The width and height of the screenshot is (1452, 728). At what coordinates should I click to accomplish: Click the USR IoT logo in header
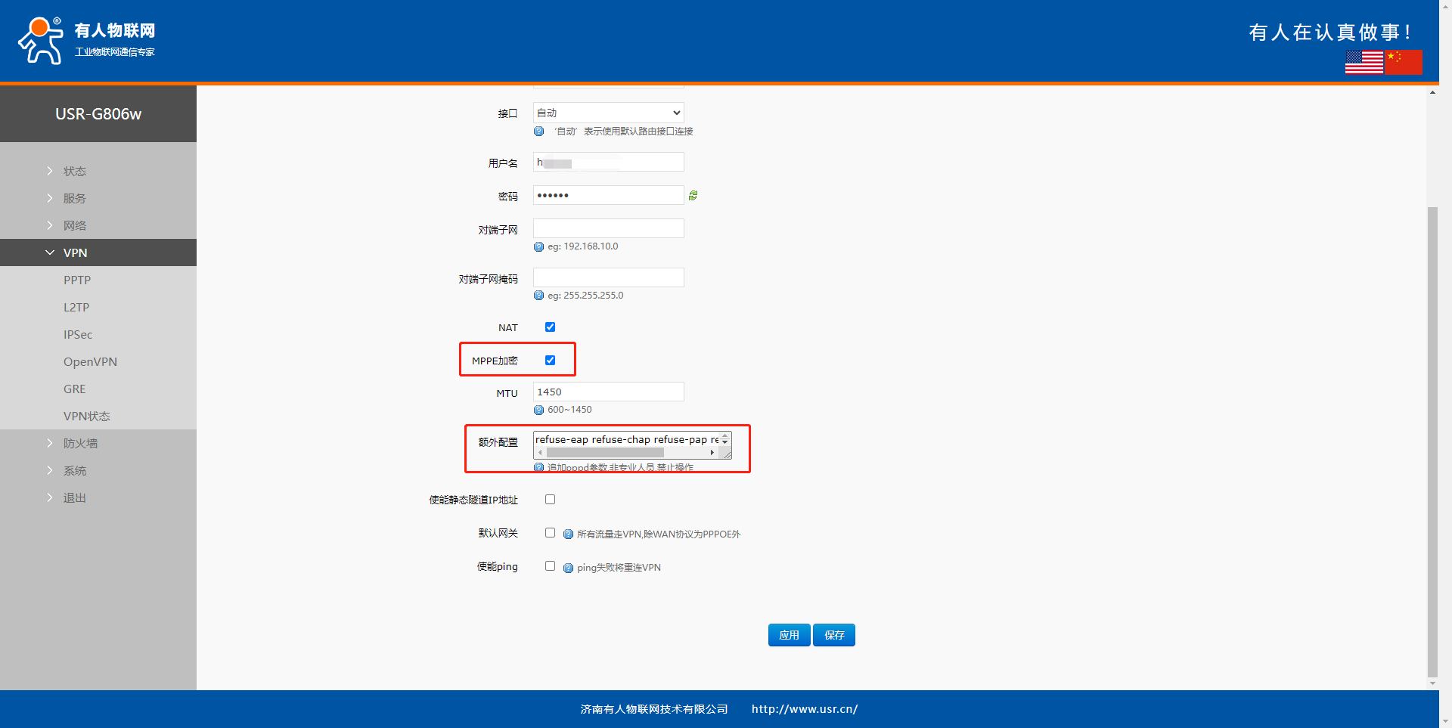(87, 41)
